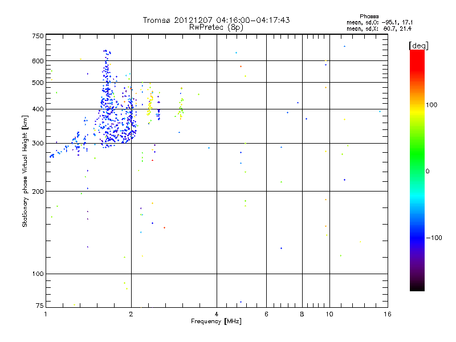Click the x-axis label '8'
The height and width of the screenshot is (342, 456).
pyautogui.click(x=302, y=314)
